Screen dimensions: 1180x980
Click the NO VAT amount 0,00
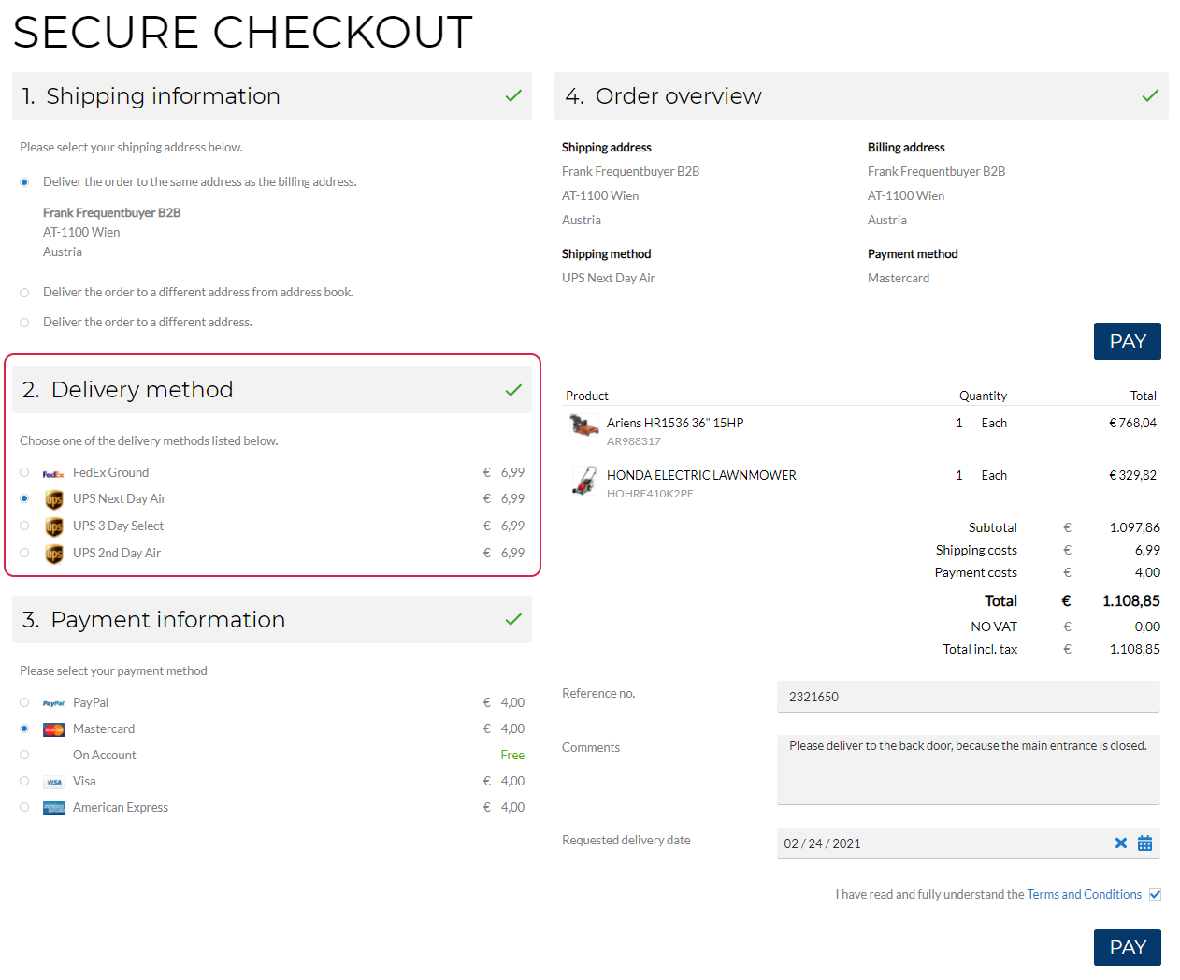pyautogui.click(x=1147, y=627)
